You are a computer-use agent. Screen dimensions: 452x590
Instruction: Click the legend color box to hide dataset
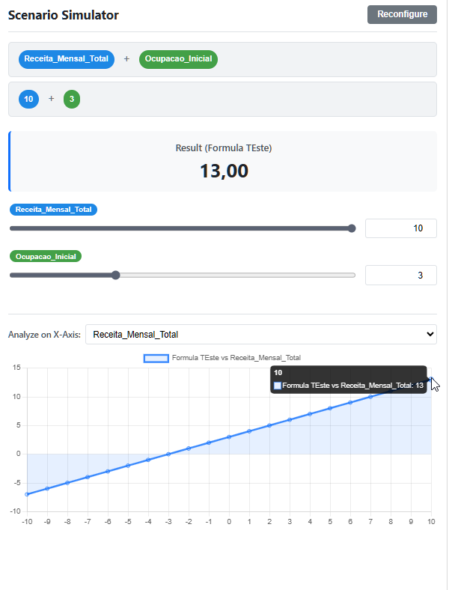pos(156,359)
